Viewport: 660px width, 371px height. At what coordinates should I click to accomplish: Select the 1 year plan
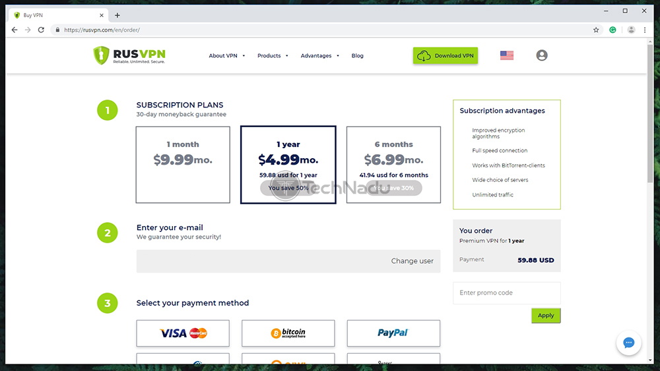click(288, 165)
